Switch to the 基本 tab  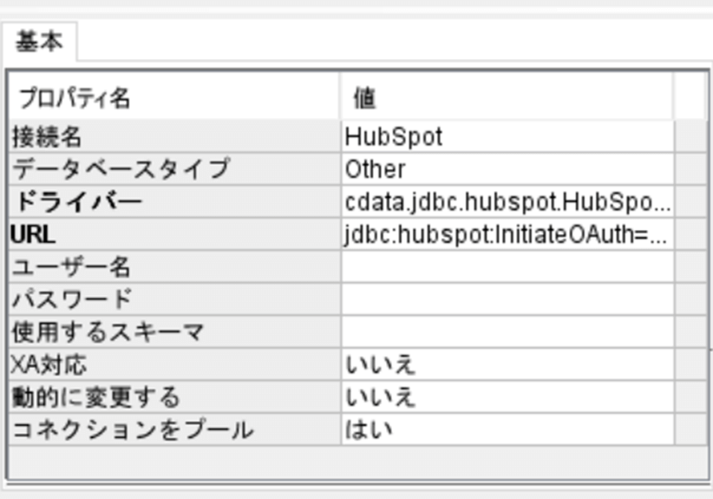(39, 43)
